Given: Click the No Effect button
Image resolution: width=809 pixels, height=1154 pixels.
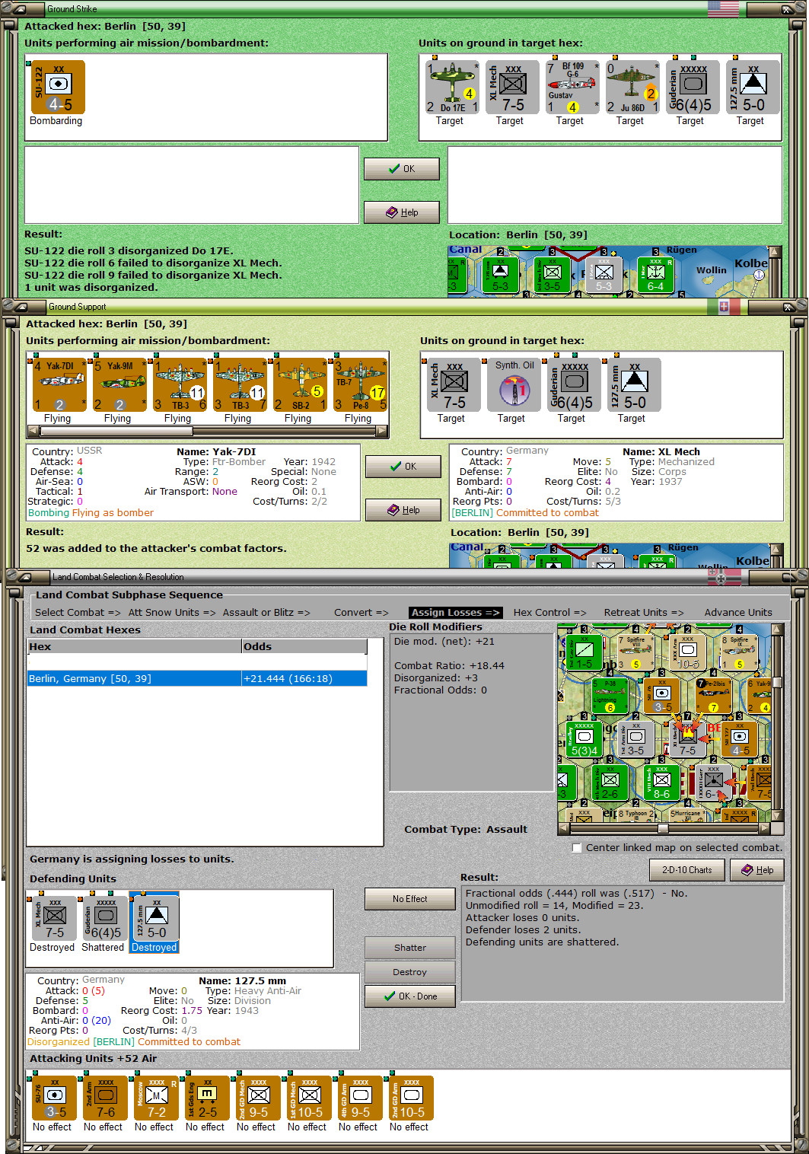Looking at the screenshot, I should click(409, 899).
